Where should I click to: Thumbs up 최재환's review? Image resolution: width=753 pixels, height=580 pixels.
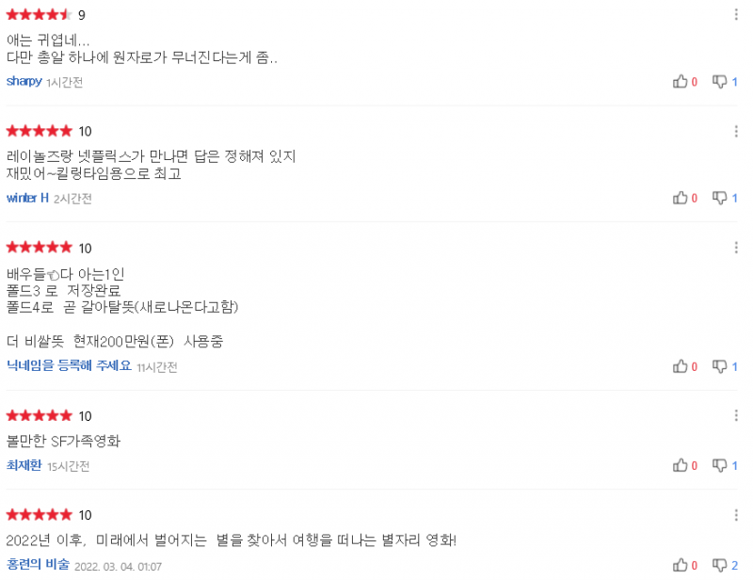[x=680, y=465]
